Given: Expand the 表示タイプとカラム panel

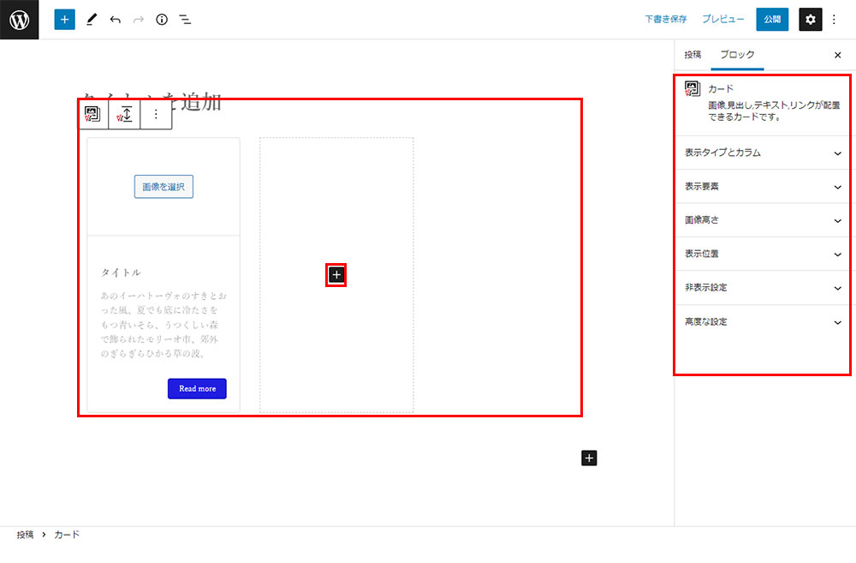Looking at the screenshot, I should point(762,153).
